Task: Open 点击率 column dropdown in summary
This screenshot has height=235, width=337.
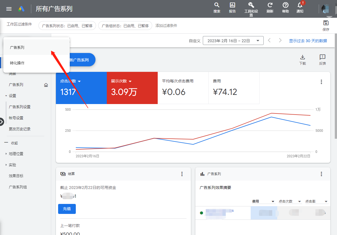Action: pos(326,201)
